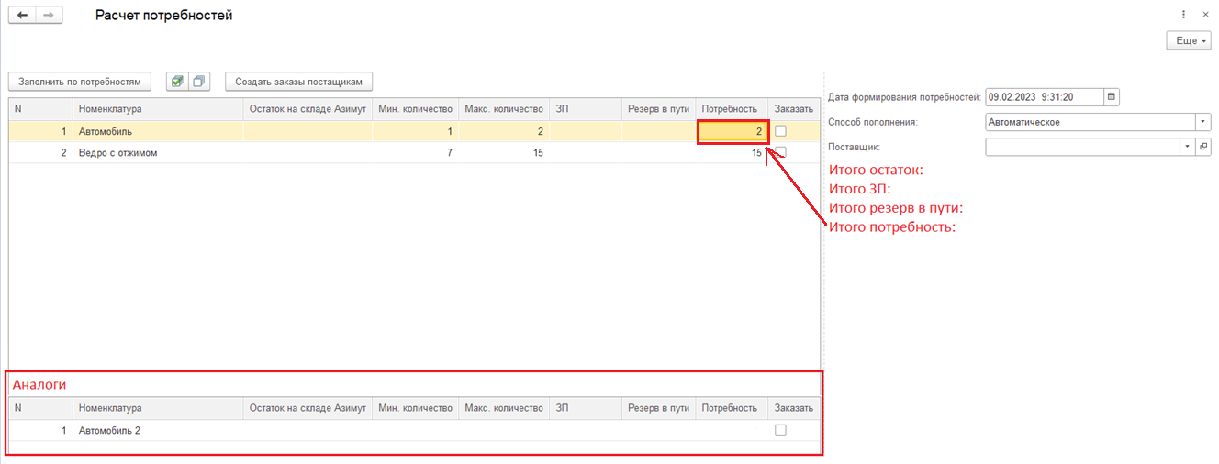The width and height of the screenshot is (1219, 464).
Task: Click the uncheck all rows icon
Action: point(199,81)
